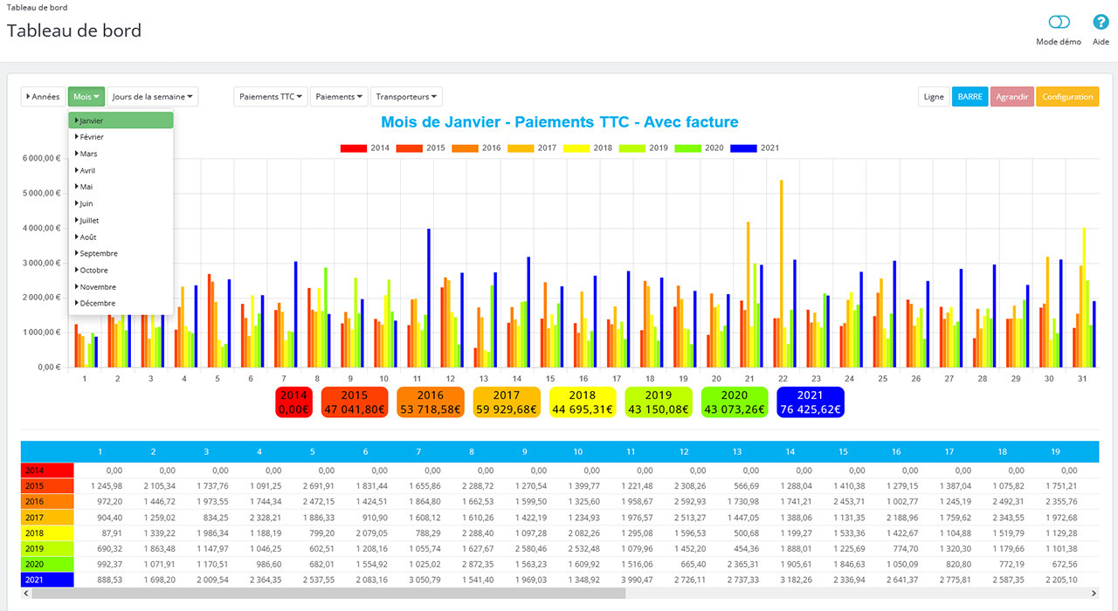The height and width of the screenshot is (611, 1118).
Task: Toggle the 2018 legend series
Action: [588, 148]
